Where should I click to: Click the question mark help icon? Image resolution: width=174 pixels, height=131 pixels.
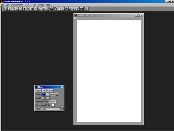pyautogui.click(x=86, y=9)
